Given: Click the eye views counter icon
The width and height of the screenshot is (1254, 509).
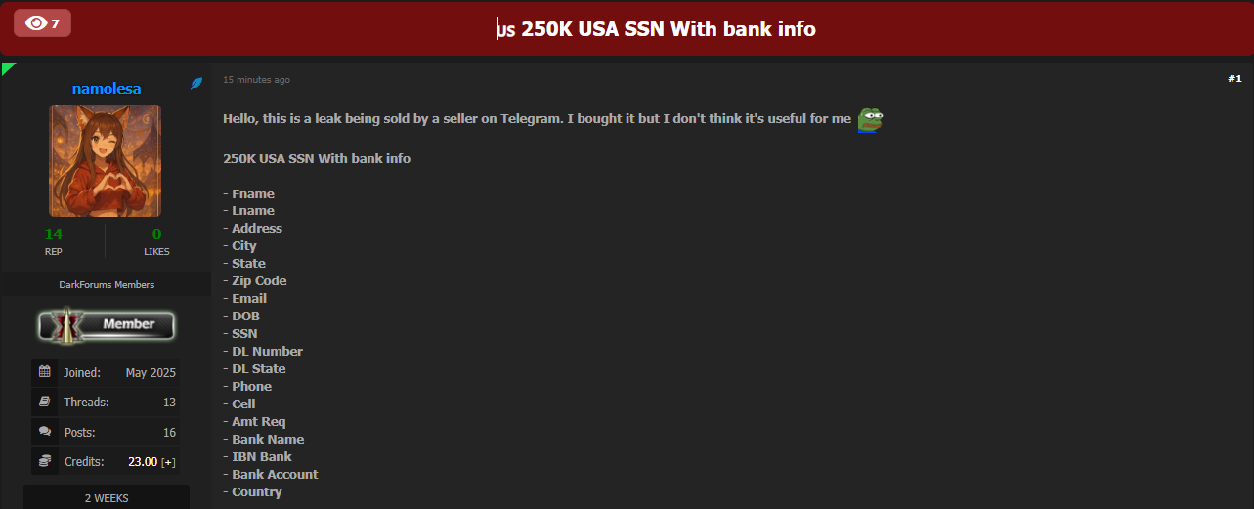Looking at the screenshot, I should point(36,22).
